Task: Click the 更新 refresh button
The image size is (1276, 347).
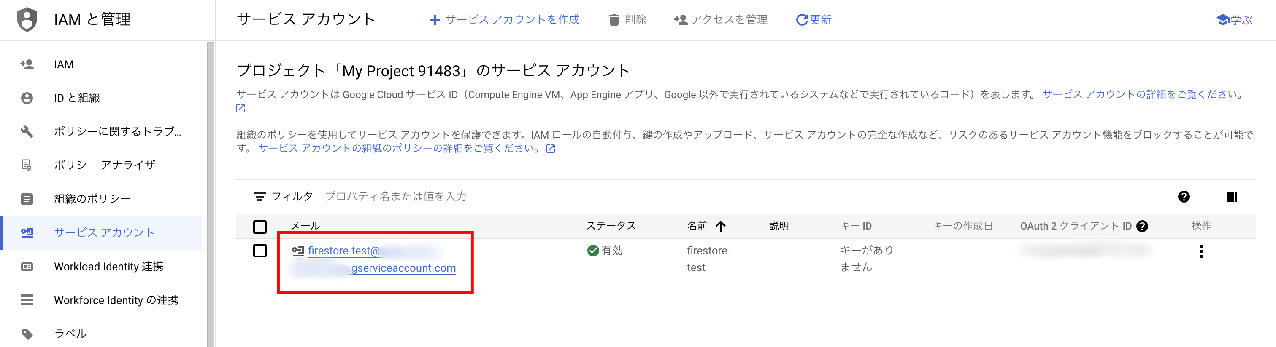Action: [814, 19]
